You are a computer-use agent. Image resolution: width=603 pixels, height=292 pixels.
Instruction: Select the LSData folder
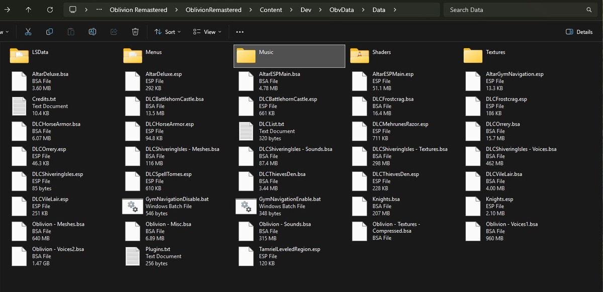coord(63,56)
